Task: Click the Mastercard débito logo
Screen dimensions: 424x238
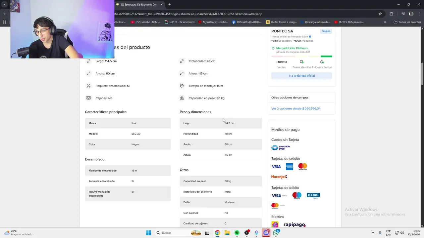Action: [278, 206]
